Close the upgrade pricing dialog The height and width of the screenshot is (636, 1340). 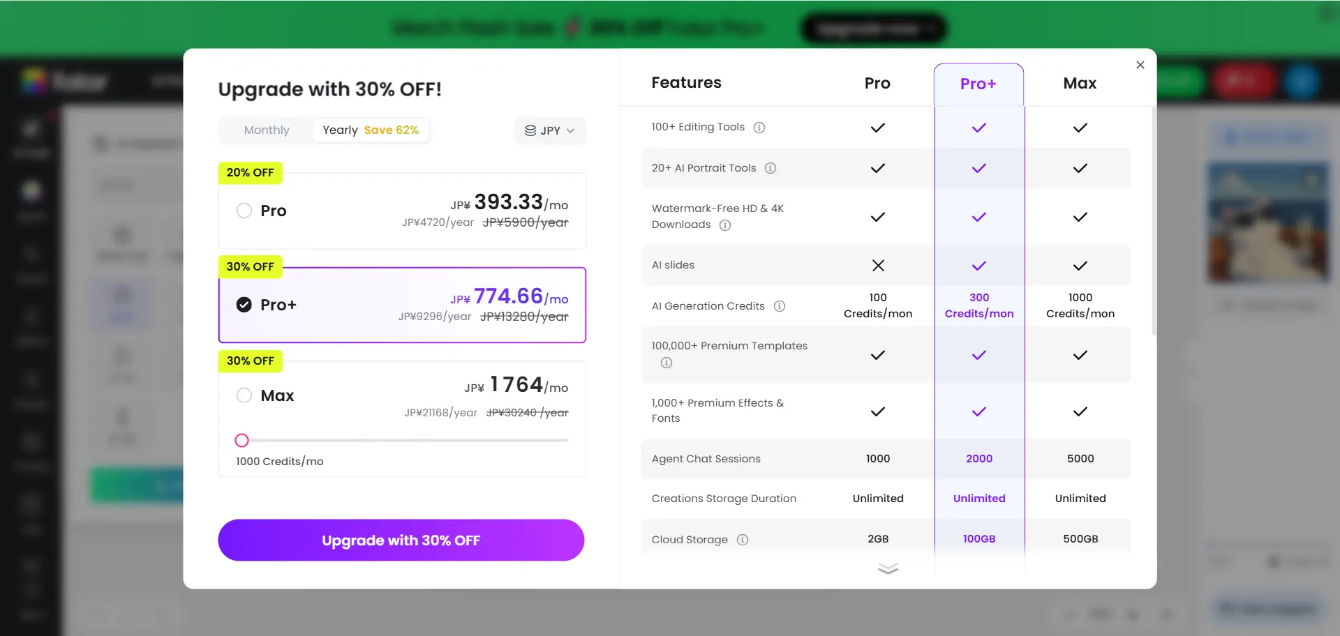click(x=1140, y=65)
